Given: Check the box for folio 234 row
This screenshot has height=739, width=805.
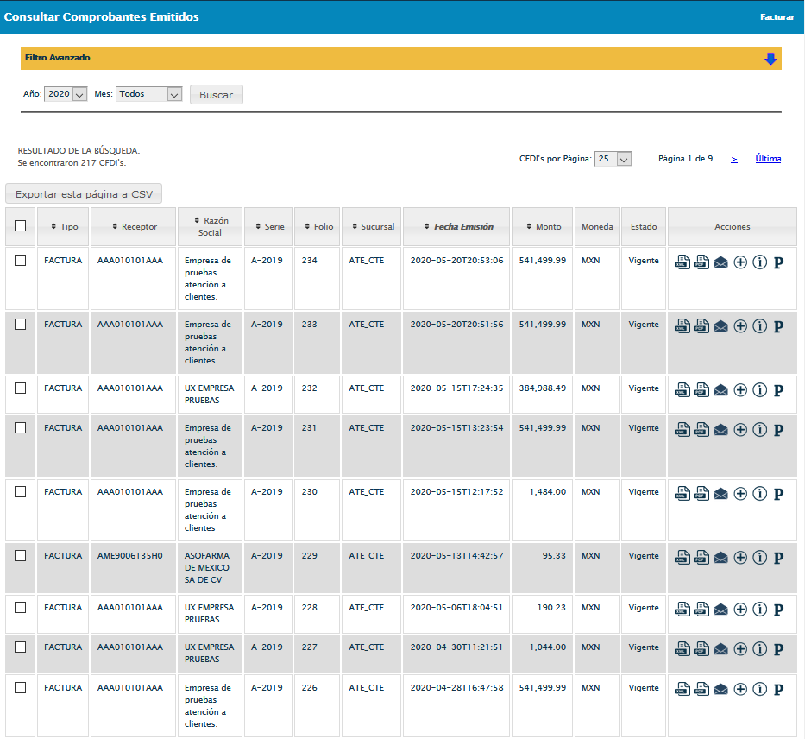Looking at the screenshot, I should (x=21, y=261).
